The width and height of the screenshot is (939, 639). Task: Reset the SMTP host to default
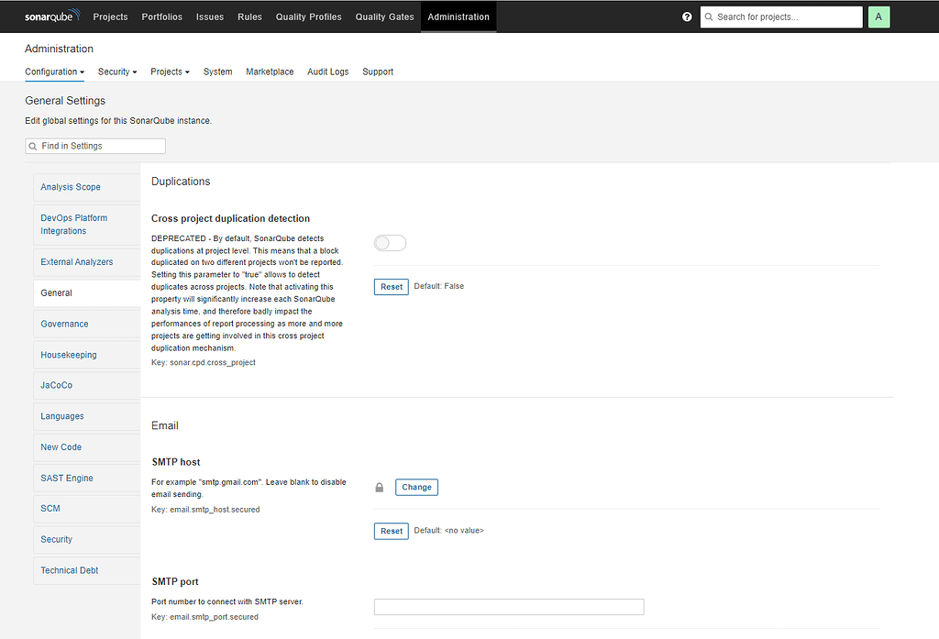(391, 531)
